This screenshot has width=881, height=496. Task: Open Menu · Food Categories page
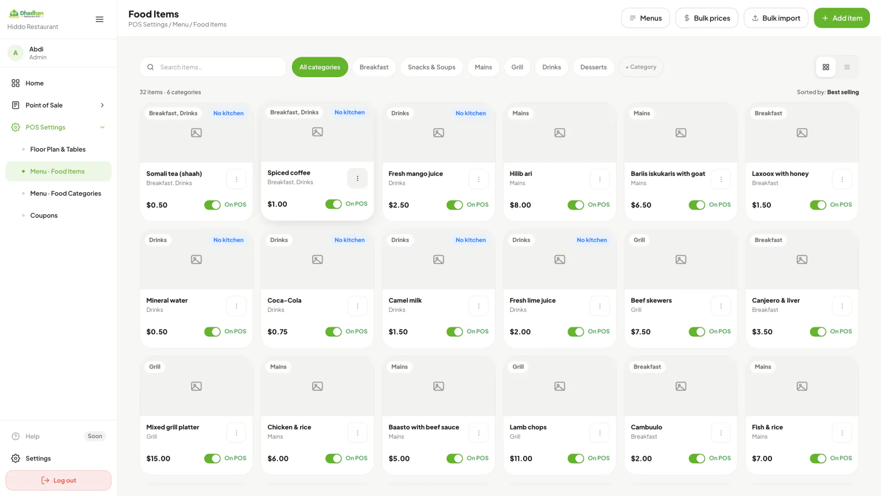pyautogui.click(x=66, y=193)
